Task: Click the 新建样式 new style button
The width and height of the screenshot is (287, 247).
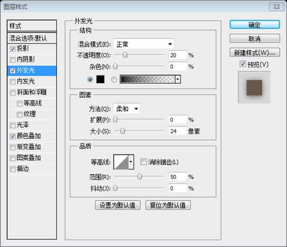Action: coord(254,53)
